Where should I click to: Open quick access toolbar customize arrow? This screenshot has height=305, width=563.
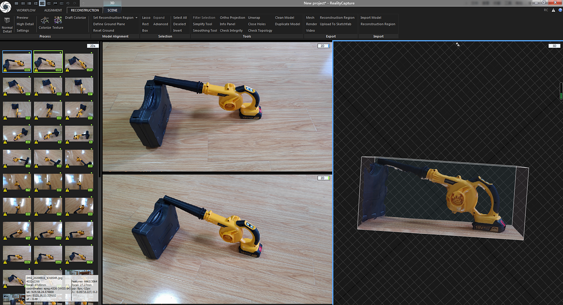[x=83, y=3]
